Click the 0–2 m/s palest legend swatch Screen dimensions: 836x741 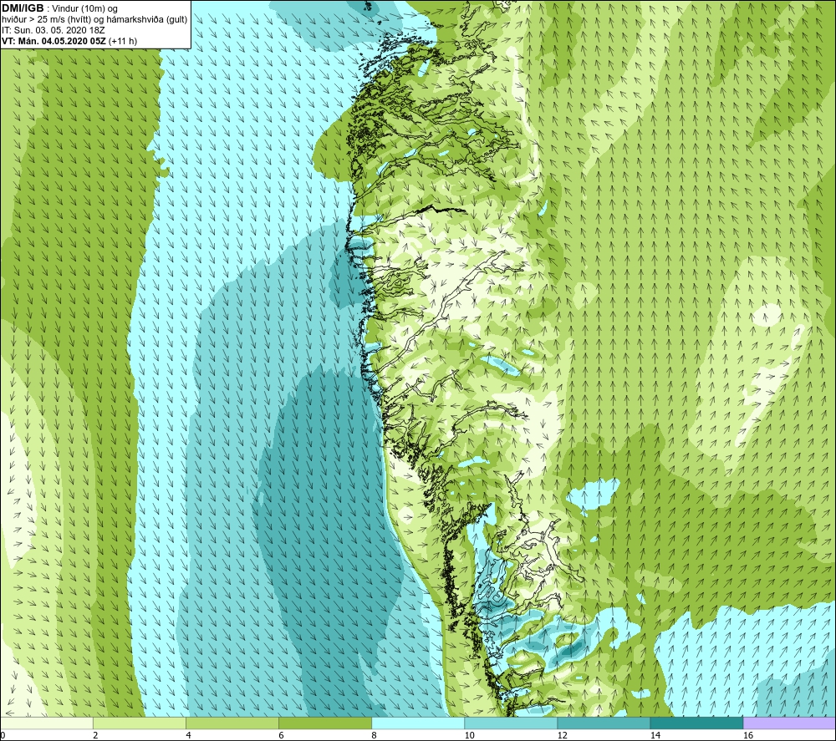click(47, 723)
